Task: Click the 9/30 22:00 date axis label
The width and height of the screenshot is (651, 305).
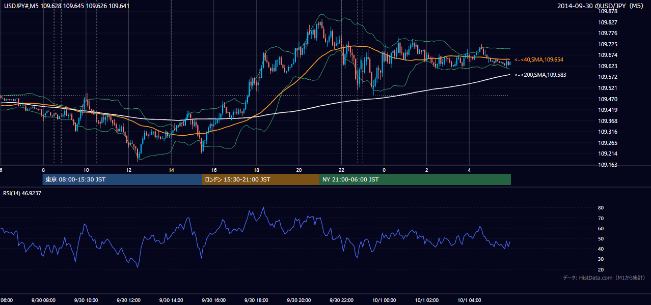Action: tap(341, 300)
